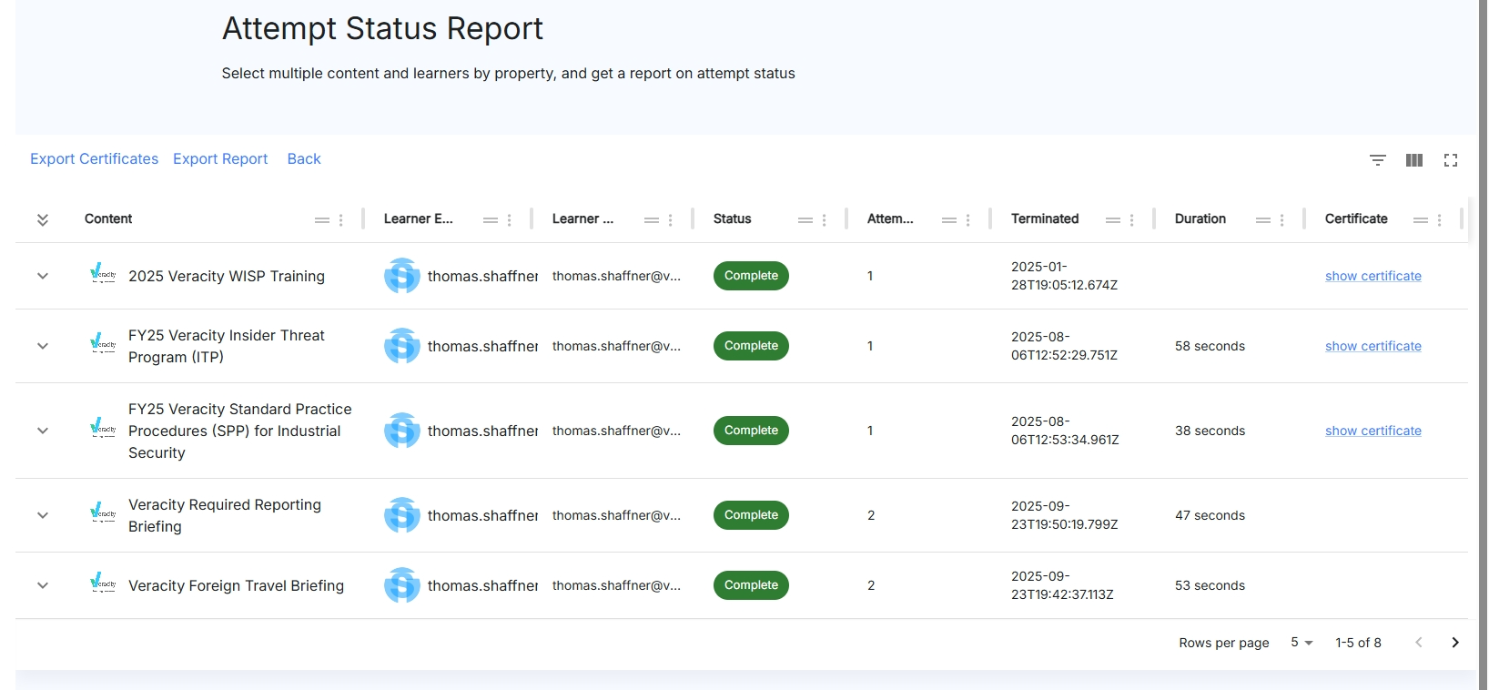1489x690 pixels.
Task: Expand the FY25 Veracity Insider Threat Program row
Action: (x=43, y=346)
